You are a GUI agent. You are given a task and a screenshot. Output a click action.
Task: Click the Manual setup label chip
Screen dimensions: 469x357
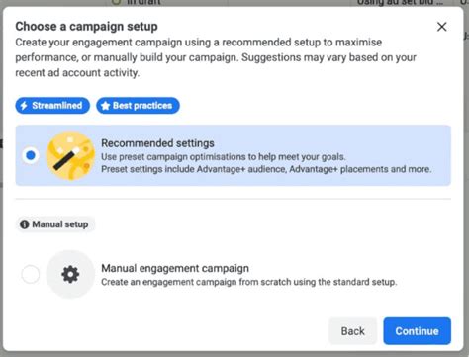coord(55,224)
